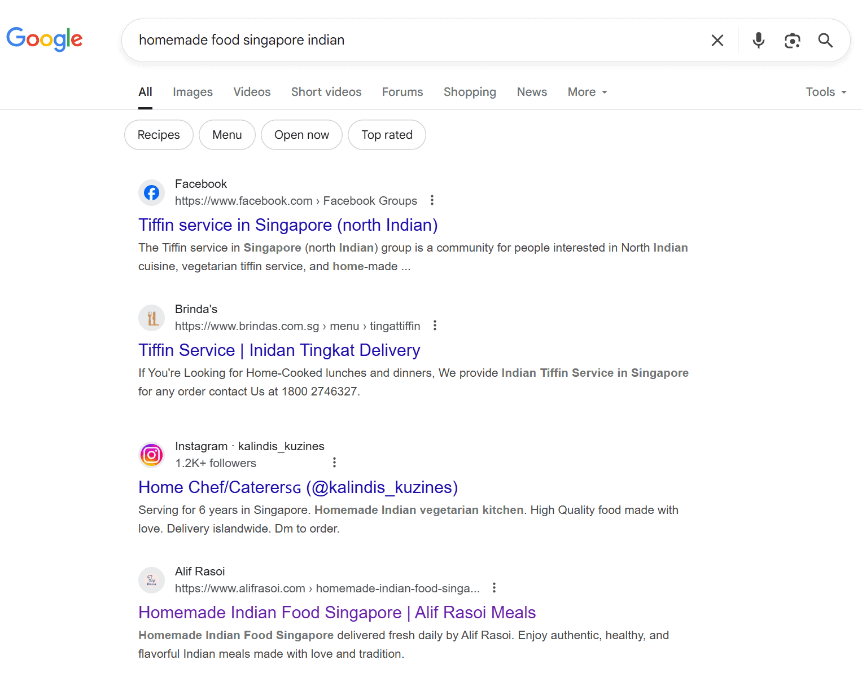Apply the Top rated filter chip
Image resolution: width=862 pixels, height=673 pixels.
(387, 135)
